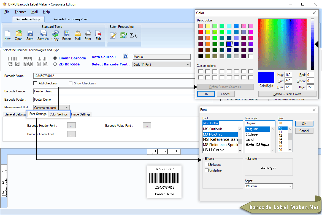Enable the Add Checksum checkbox

(x=35, y=83)
